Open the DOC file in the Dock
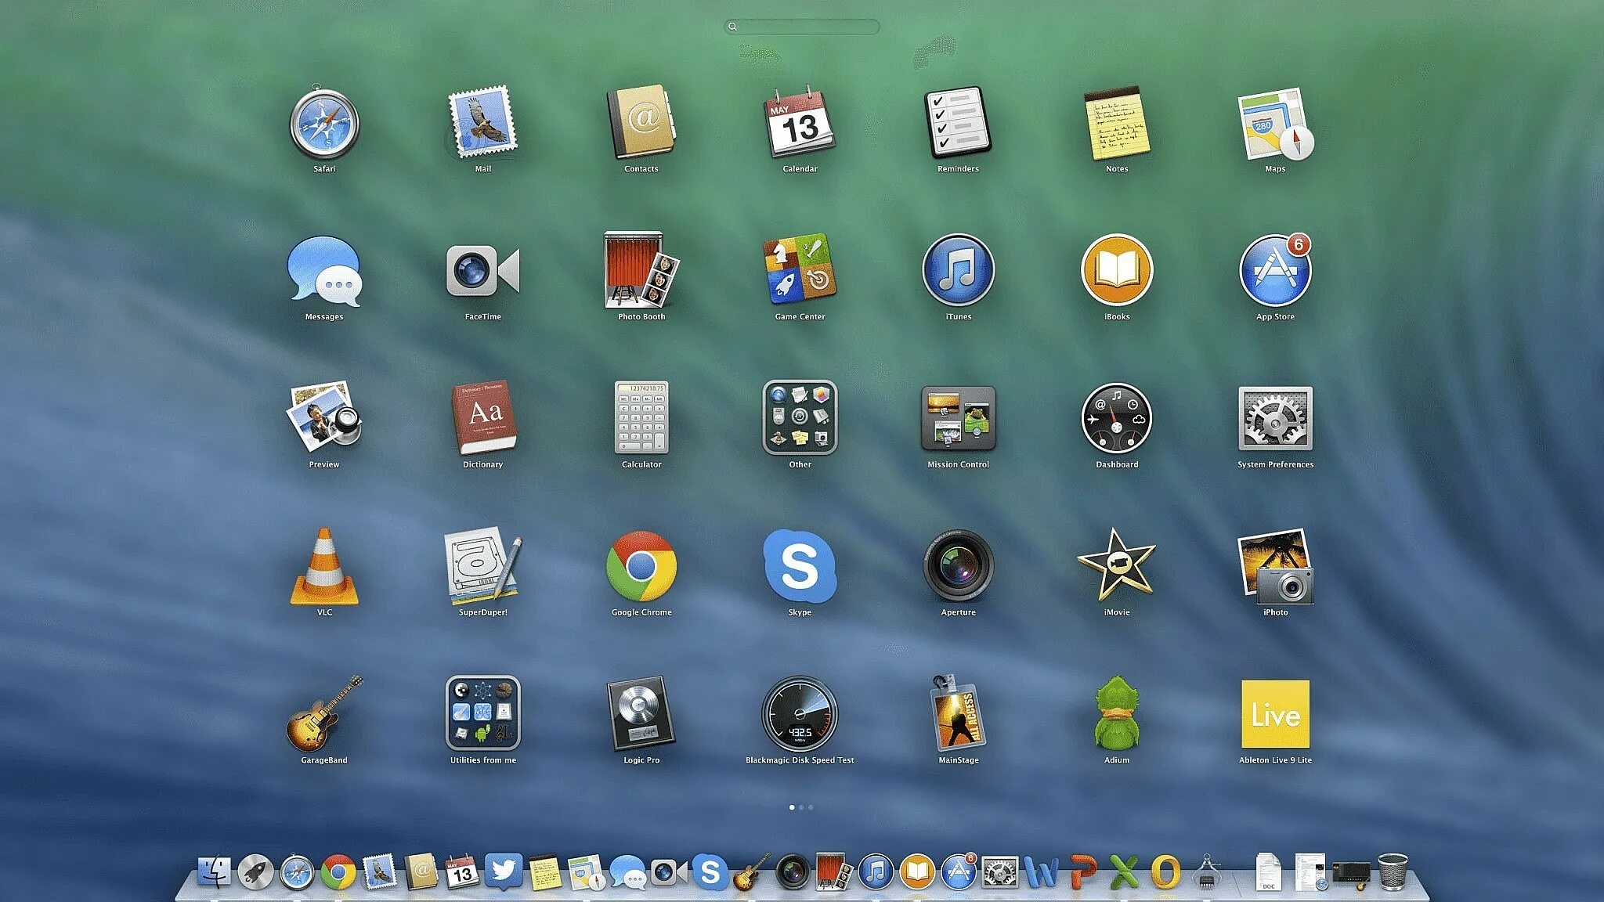 tap(1268, 871)
